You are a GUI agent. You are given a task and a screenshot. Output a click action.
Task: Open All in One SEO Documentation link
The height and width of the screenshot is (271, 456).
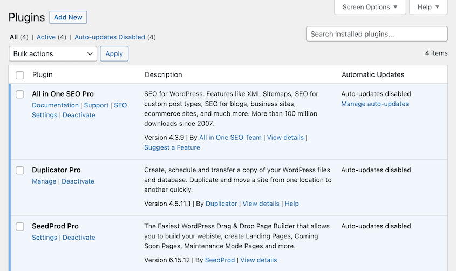55,105
